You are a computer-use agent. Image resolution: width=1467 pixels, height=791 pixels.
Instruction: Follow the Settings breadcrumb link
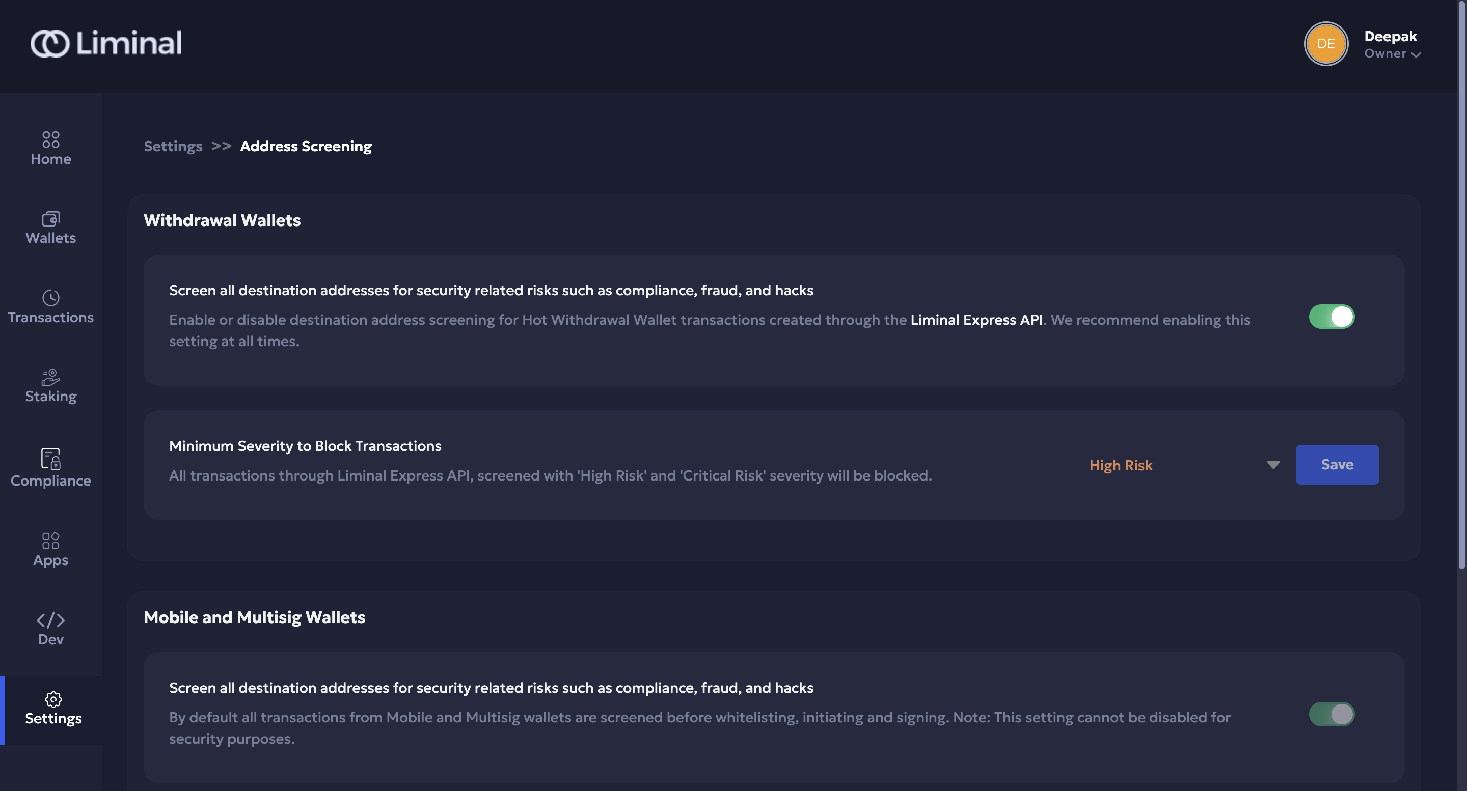(173, 146)
